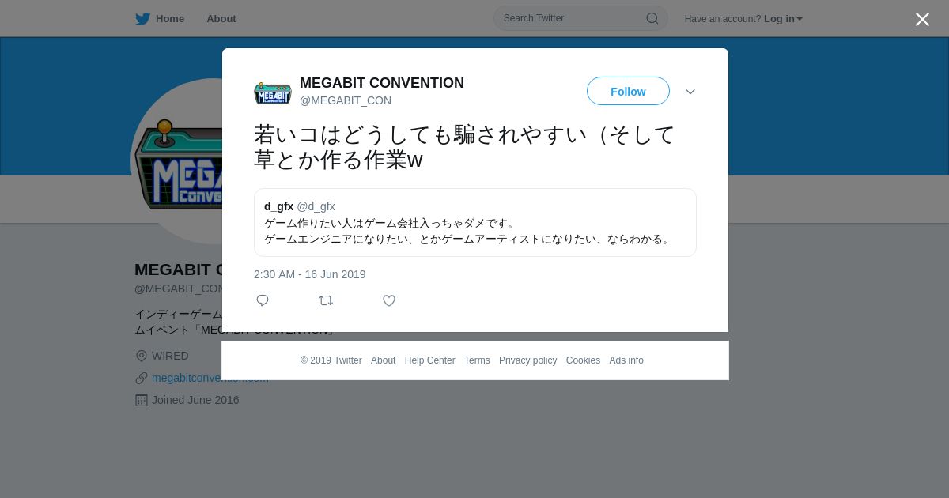Click the search magnifier icon

pyautogui.click(x=652, y=18)
